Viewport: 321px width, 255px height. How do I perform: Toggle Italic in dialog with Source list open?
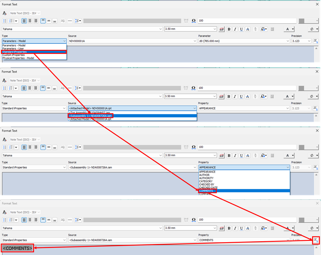click(x=235, y=96)
